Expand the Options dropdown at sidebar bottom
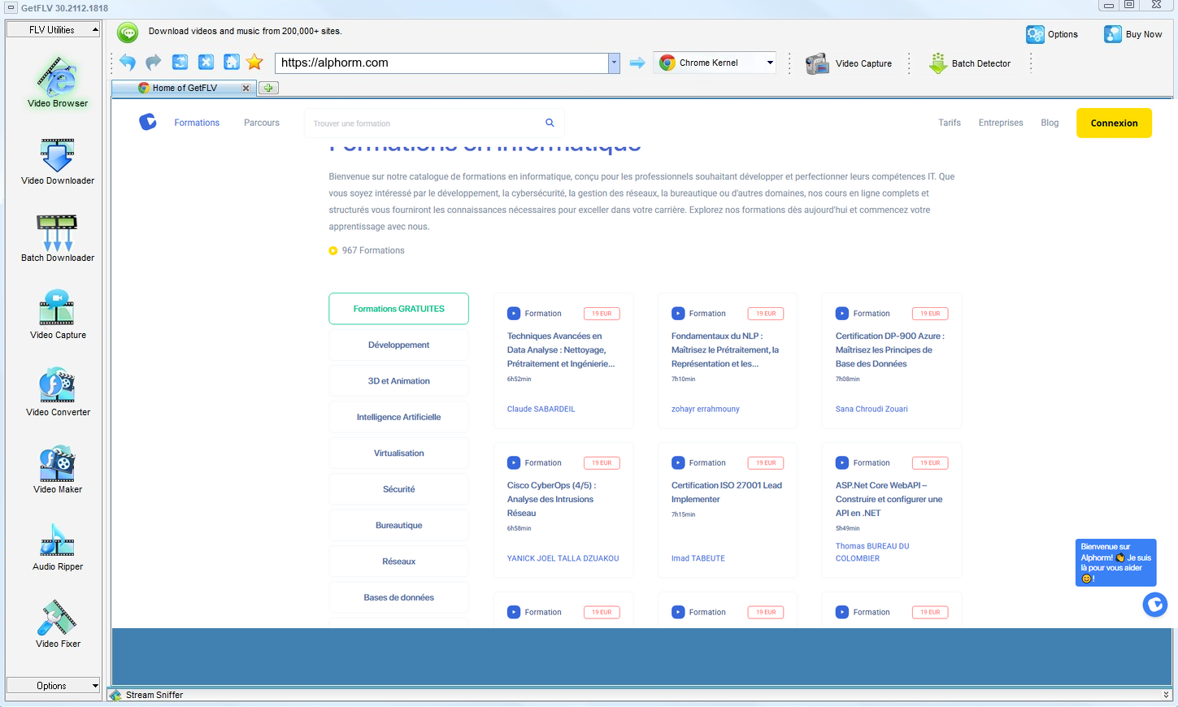 (x=53, y=686)
